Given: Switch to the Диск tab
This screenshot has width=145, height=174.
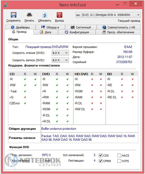Looking at the screenshot, I should [x=46, y=32].
